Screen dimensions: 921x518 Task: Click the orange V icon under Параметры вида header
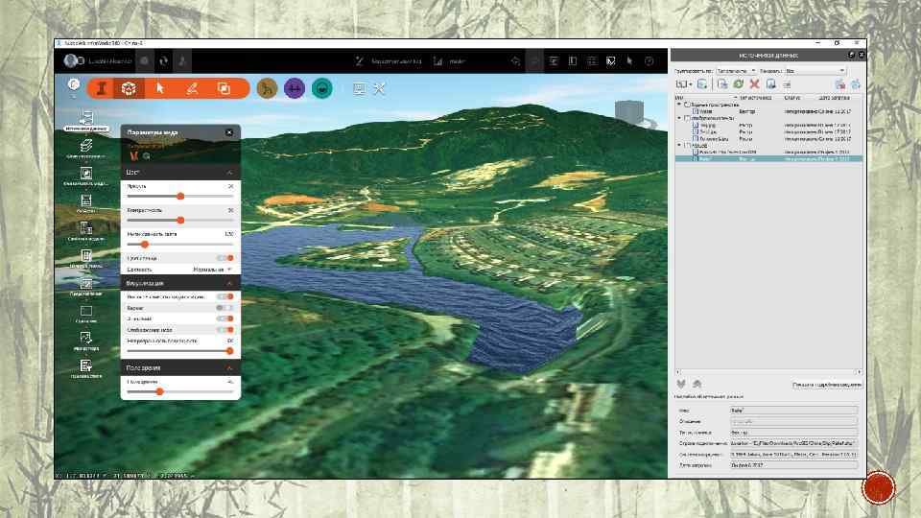(x=134, y=155)
